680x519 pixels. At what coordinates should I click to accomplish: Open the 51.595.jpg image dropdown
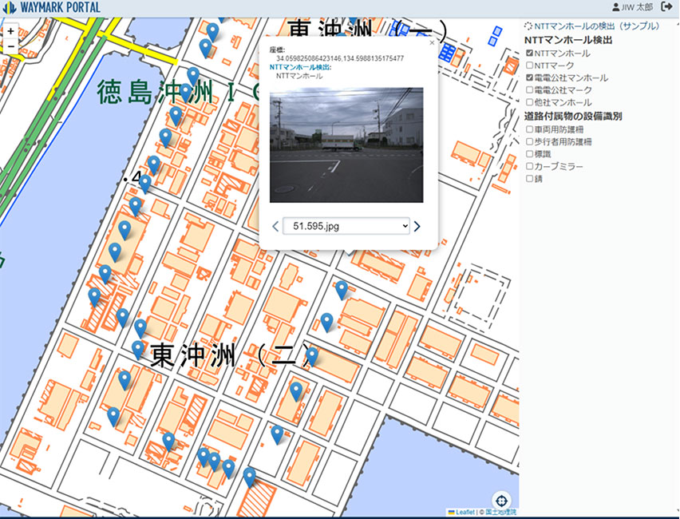[346, 227]
